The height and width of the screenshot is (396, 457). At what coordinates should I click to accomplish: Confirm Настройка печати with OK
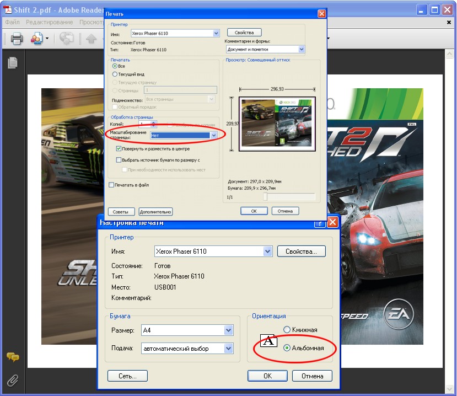pyautogui.click(x=267, y=376)
